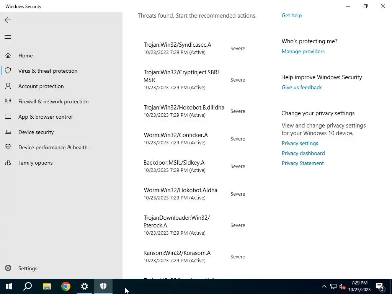This screenshot has height=294, width=392.
Task: Click the Account protection person icon
Action: (x=8, y=86)
